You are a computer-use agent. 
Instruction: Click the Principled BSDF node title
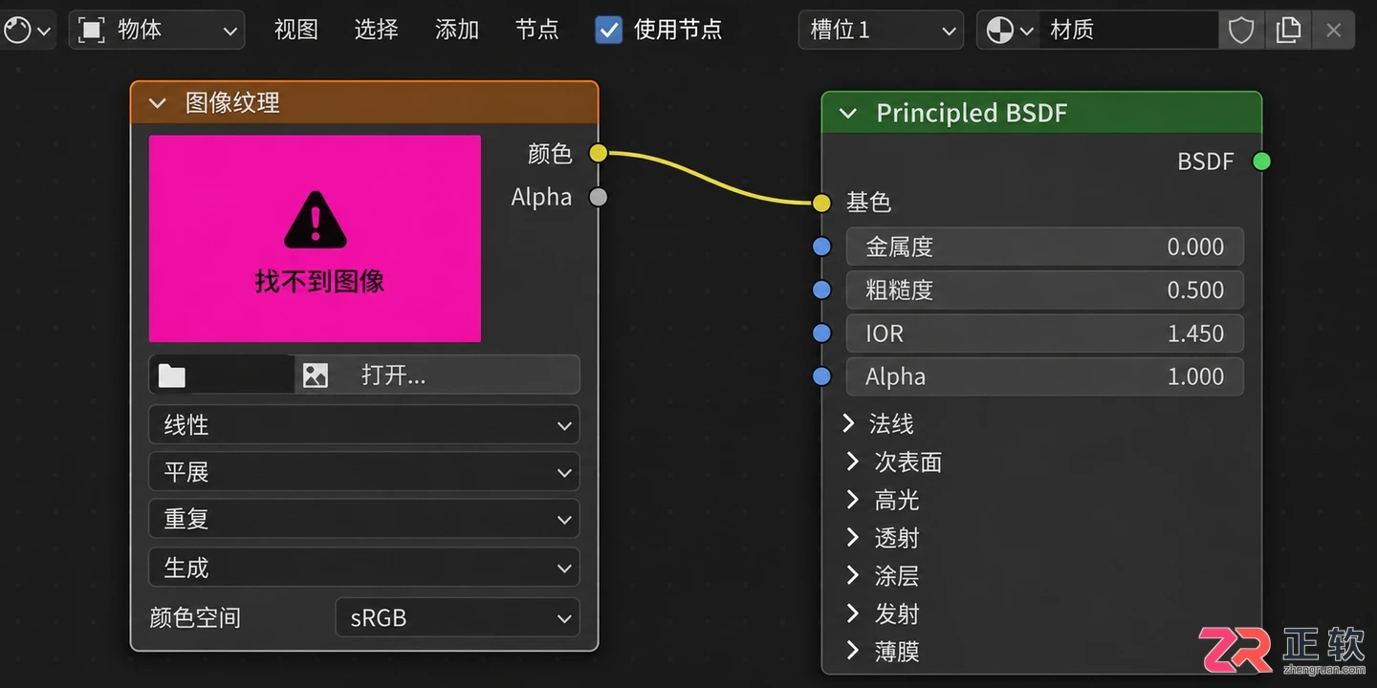(972, 114)
